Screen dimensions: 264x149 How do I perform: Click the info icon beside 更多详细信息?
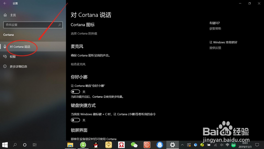pyautogui.click(x=5, y=66)
